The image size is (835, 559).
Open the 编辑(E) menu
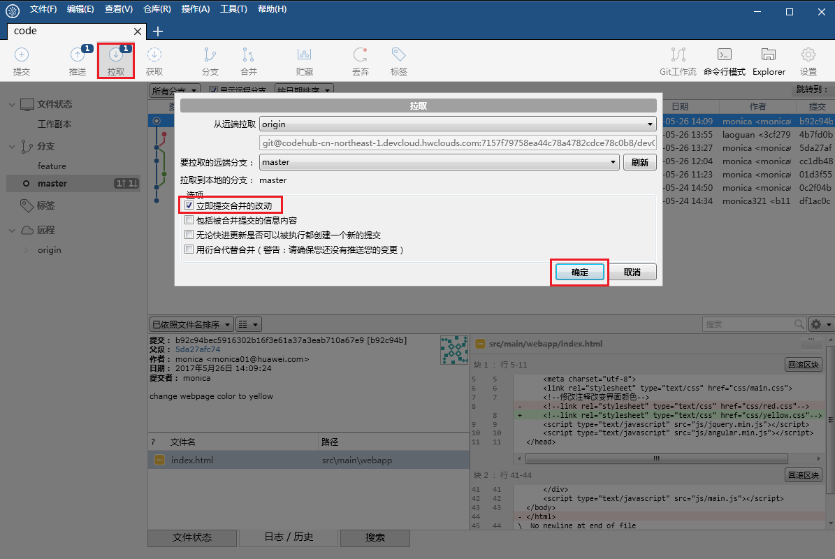(x=80, y=9)
